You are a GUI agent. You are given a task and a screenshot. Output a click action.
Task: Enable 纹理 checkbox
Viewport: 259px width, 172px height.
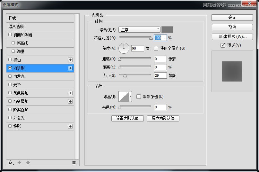click(13, 51)
